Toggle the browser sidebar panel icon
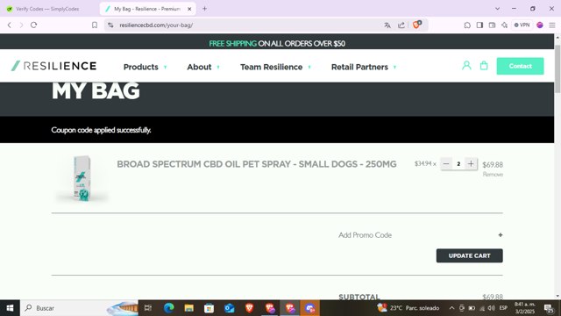The image size is (561, 316). (479, 25)
